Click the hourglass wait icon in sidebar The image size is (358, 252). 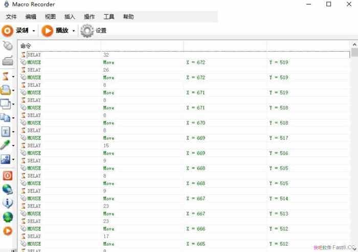[6, 76]
